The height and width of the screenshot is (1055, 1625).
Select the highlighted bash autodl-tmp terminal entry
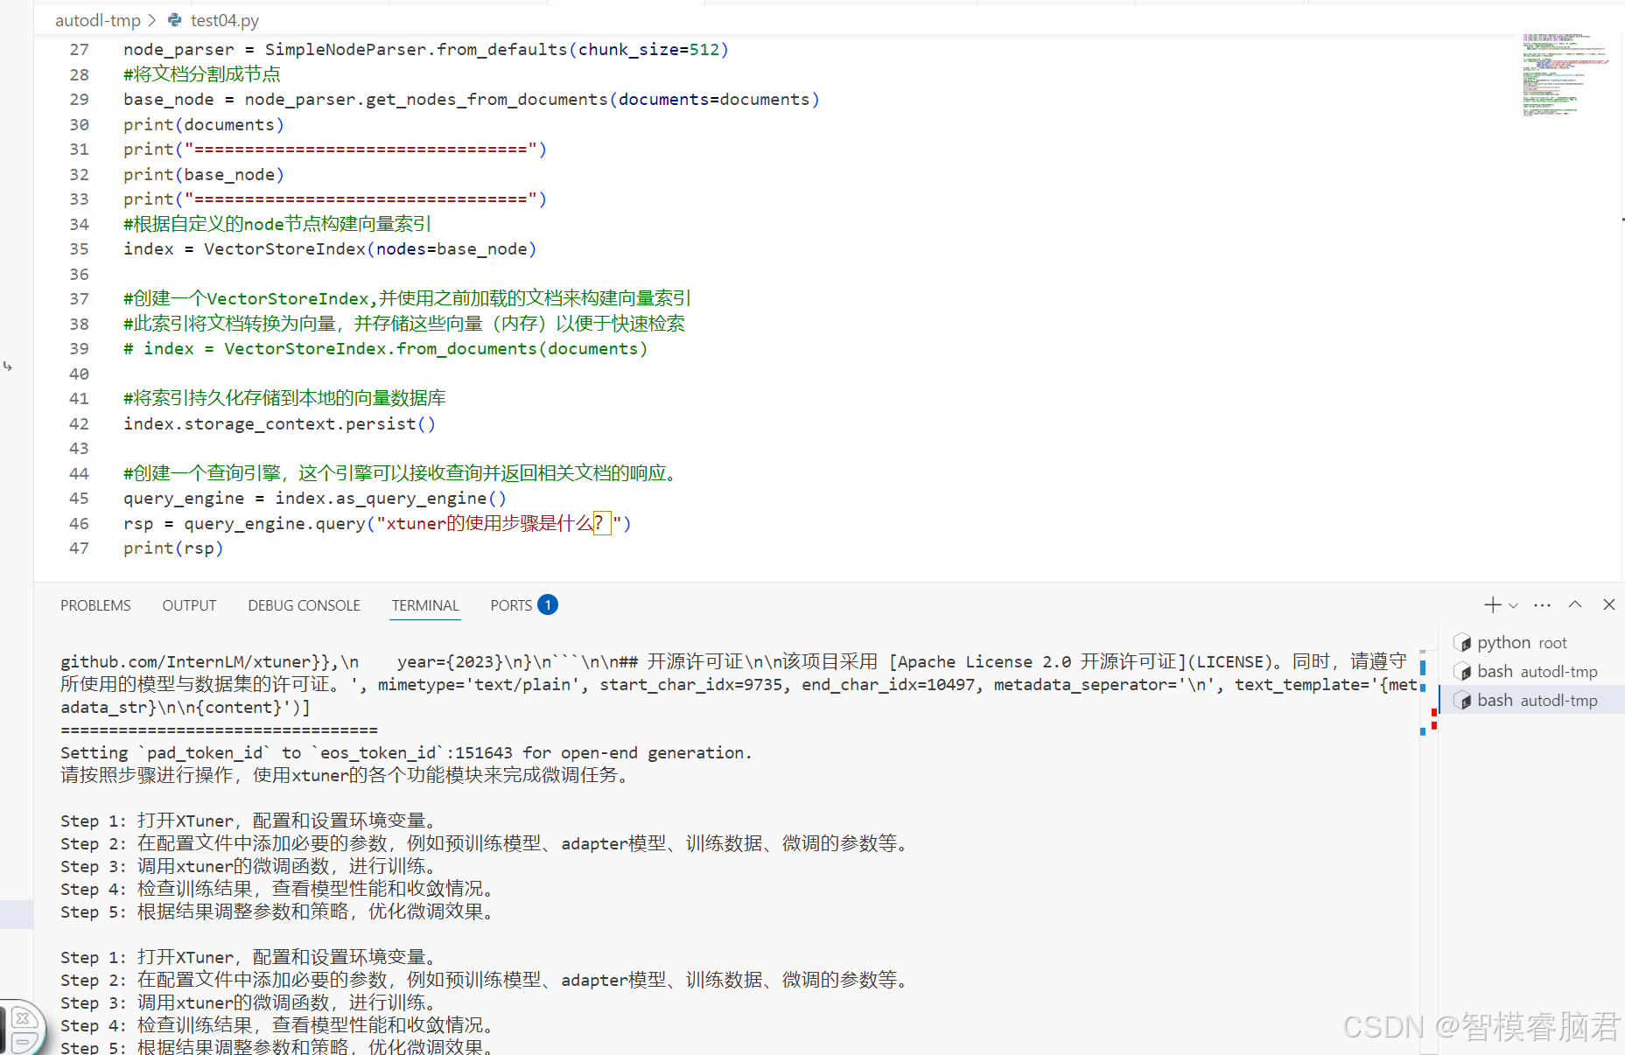[x=1531, y=701]
